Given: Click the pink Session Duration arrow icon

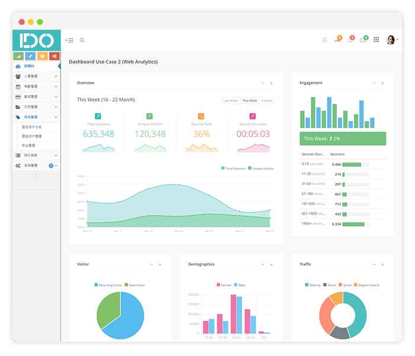Looking at the screenshot, I should [x=253, y=116].
